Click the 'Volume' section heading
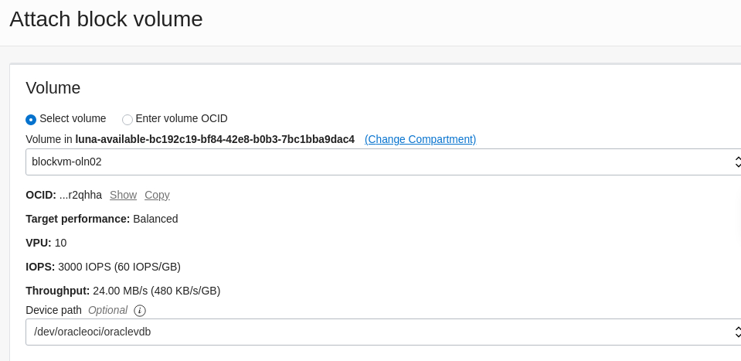 [53, 88]
